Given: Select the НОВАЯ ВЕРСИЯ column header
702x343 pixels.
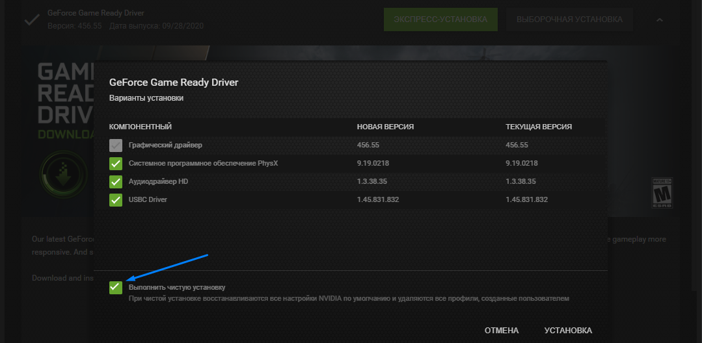Looking at the screenshot, I should click(385, 127).
